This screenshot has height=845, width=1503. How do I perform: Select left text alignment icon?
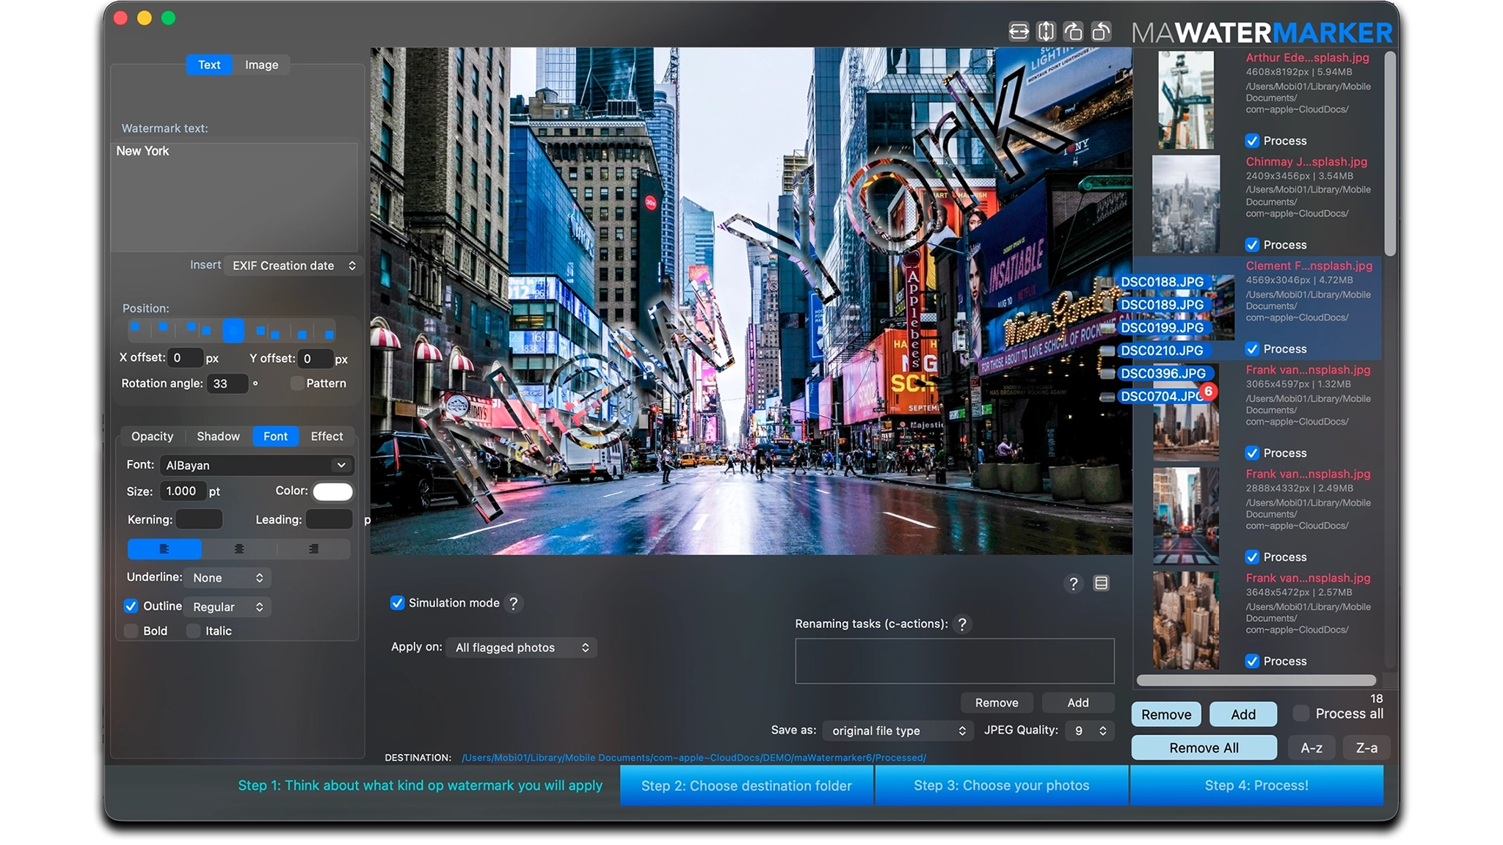pyautogui.click(x=164, y=549)
